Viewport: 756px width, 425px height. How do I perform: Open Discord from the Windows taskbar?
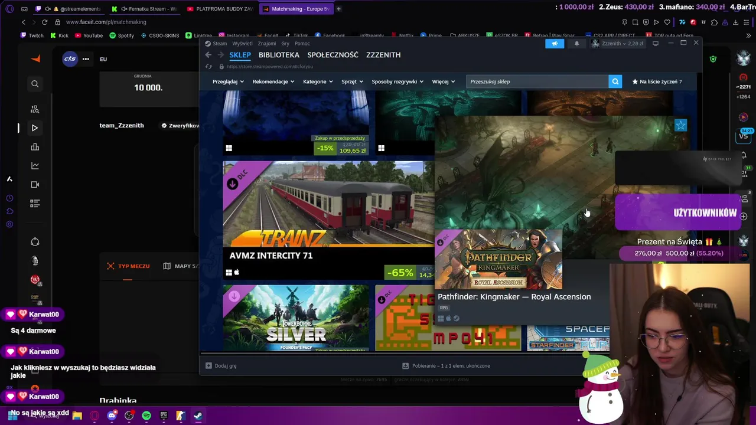(112, 416)
